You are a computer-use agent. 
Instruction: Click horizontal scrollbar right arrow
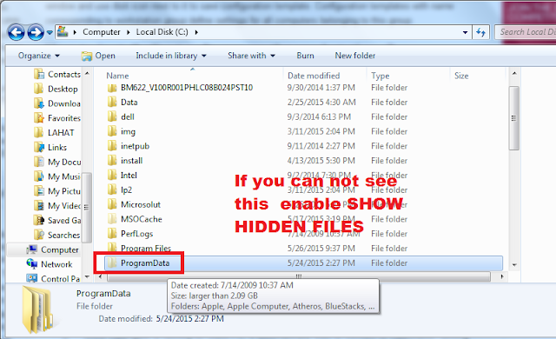(x=501, y=276)
